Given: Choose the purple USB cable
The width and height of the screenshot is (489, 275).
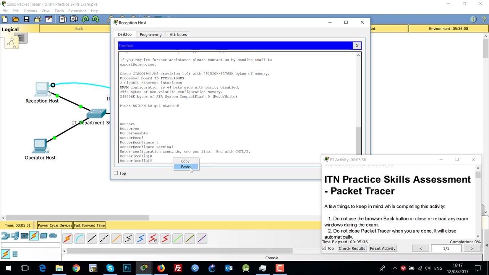Looking at the screenshot, I should [202, 239].
